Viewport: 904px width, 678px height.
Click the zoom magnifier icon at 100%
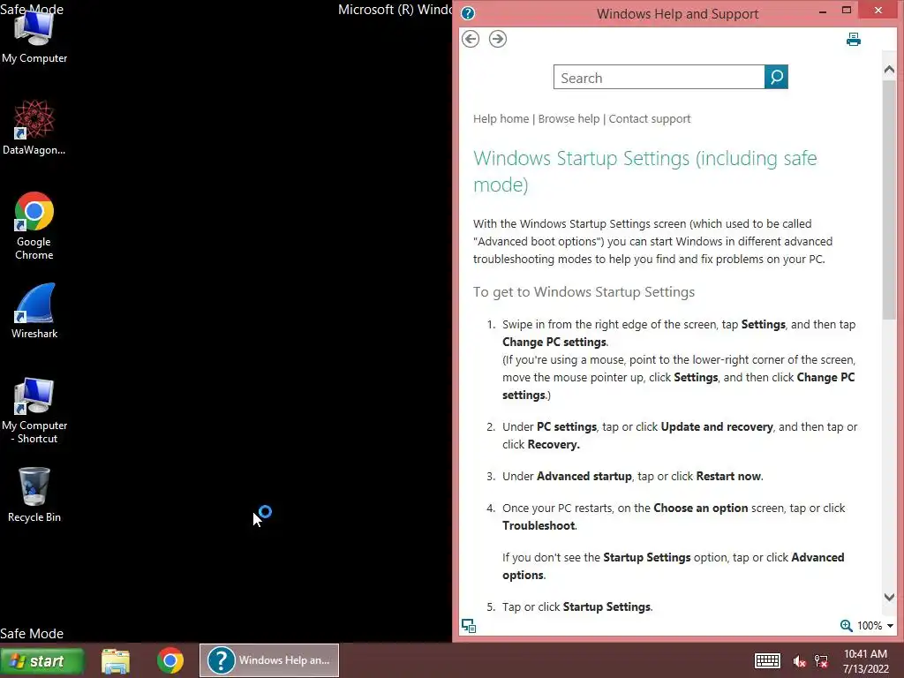(x=846, y=626)
